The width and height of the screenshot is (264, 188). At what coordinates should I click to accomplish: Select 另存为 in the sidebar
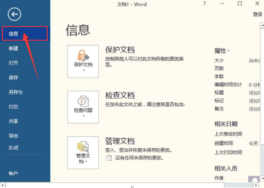tap(16, 92)
